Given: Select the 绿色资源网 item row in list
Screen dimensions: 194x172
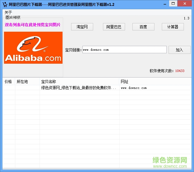Looking at the screenshot, I should 79,88.
